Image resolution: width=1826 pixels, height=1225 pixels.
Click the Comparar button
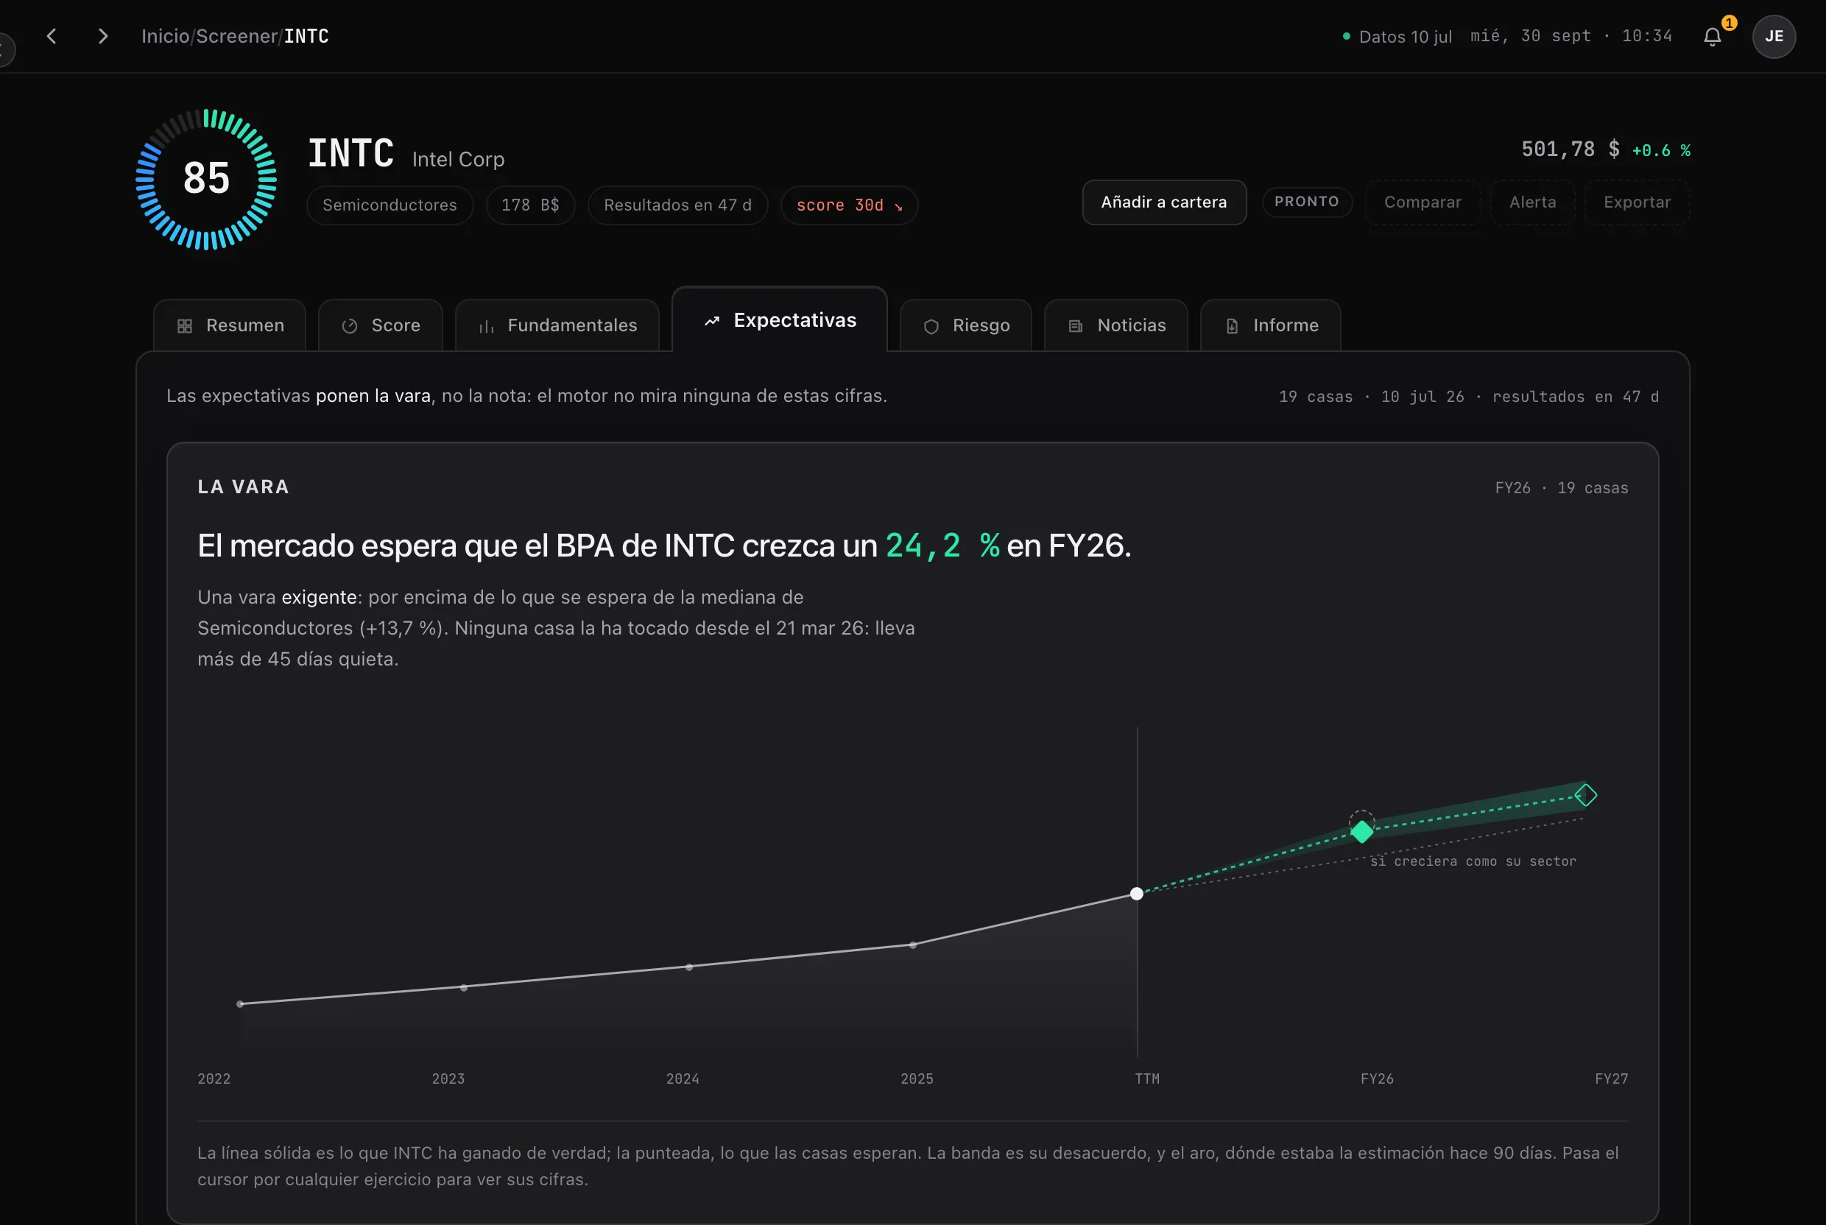[x=1423, y=202]
